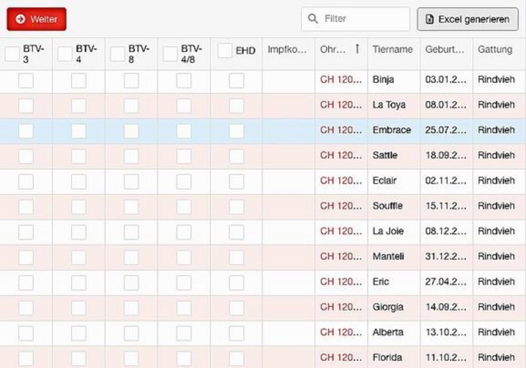Image resolution: width=526 pixels, height=368 pixels.
Task: Check BTV-8 box for Eclair
Action: (131, 182)
